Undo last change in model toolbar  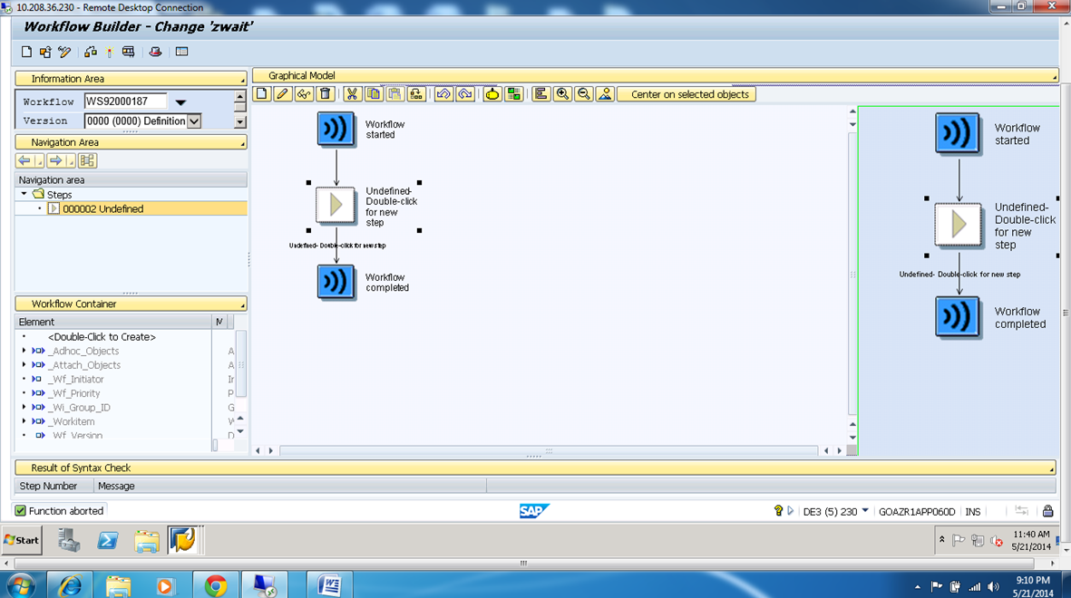click(x=443, y=94)
